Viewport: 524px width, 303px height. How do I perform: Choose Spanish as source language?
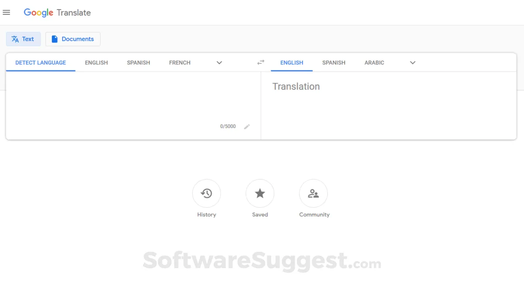point(138,62)
